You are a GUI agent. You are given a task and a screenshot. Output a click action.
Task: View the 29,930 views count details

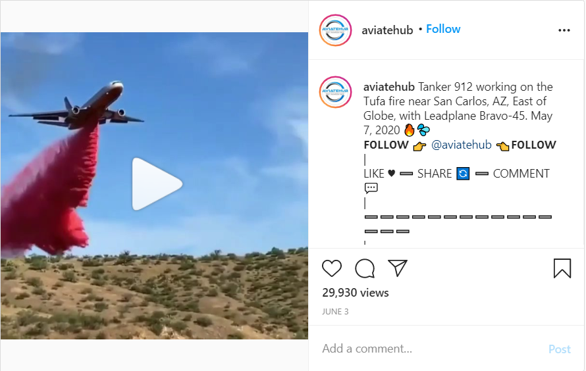356,293
